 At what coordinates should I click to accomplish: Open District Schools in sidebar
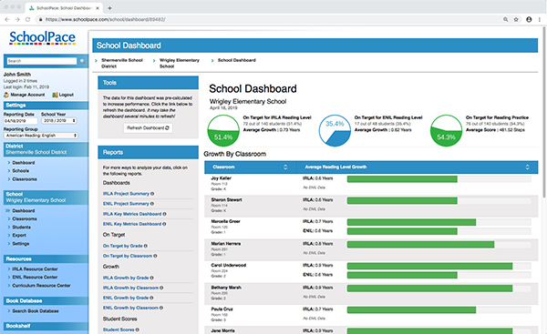(21, 171)
